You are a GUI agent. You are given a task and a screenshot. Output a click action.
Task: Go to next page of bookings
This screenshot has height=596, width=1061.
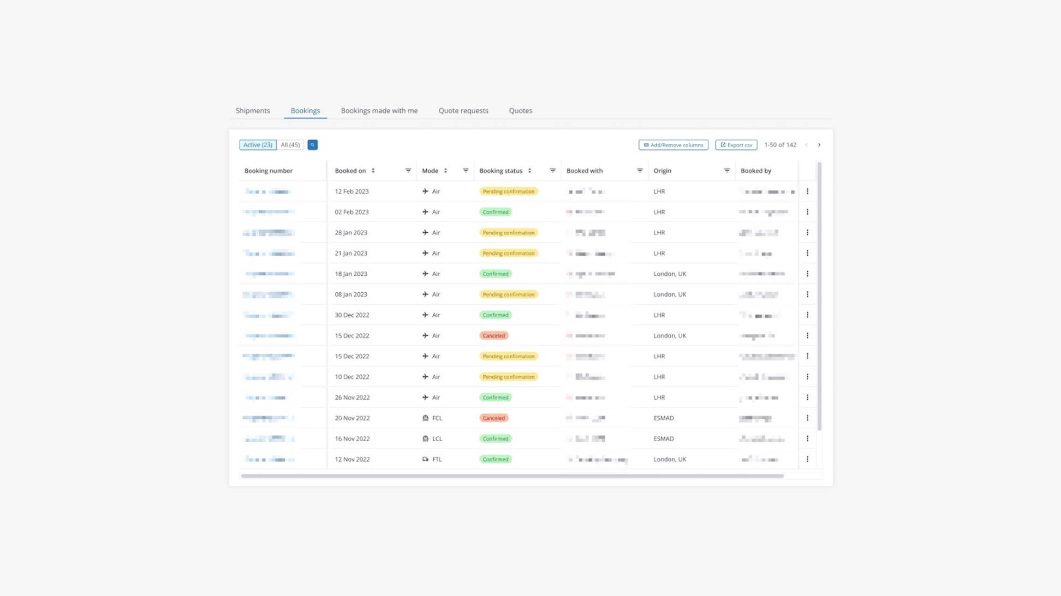coord(819,145)
